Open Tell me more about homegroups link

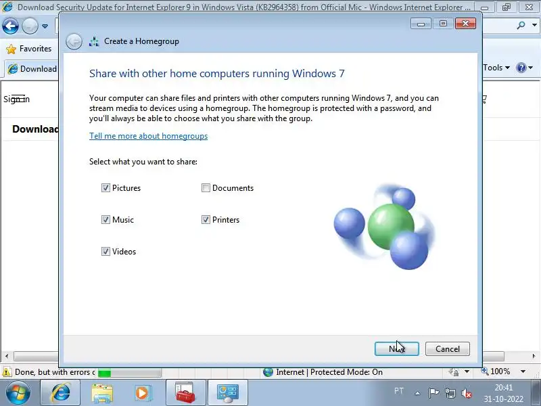148,136
